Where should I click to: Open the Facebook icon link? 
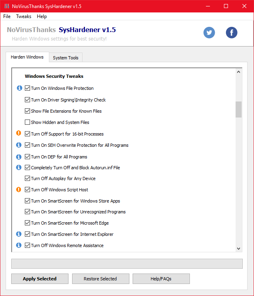click(x=232, y=32)
